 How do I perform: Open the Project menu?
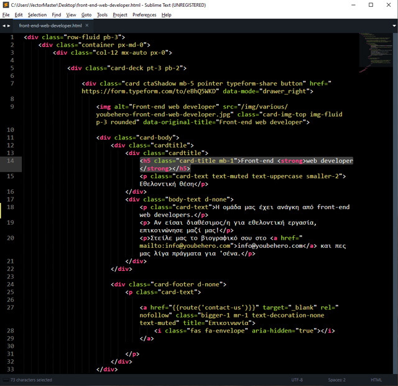120,15
